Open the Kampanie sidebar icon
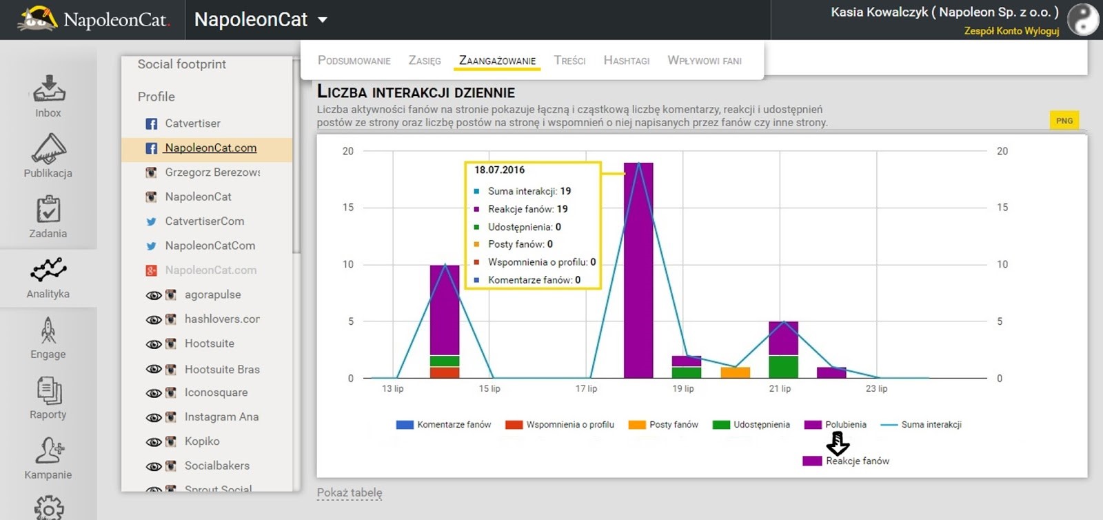Viewport: 1103px width, 520px height. click(x=48, y=451)
